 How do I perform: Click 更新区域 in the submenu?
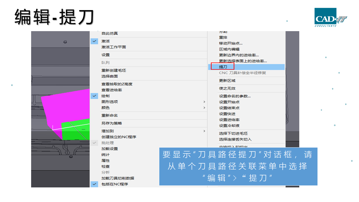(227, 81)
